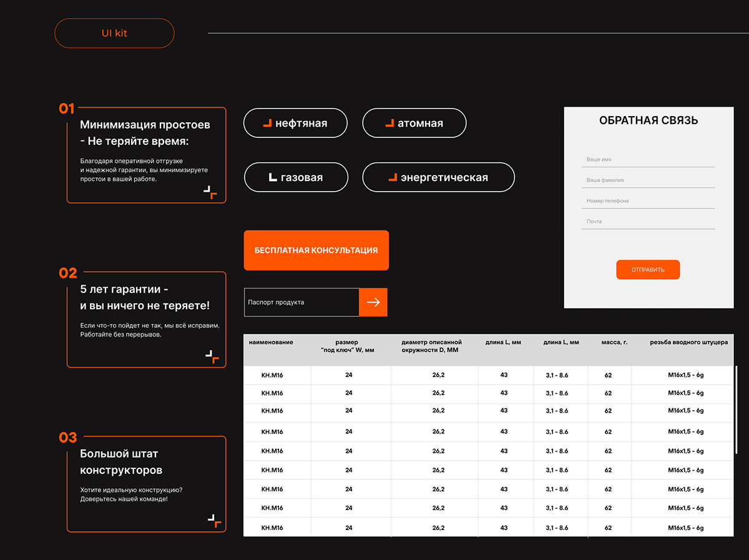Focus the Ваша фамилия input field
Viewport: 749px width, 560px height.
click(x=648, y=180)
